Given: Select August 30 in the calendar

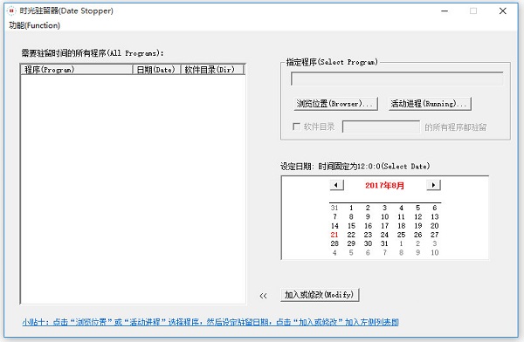Looking at the screenshot, I should [x=368, y=243].
